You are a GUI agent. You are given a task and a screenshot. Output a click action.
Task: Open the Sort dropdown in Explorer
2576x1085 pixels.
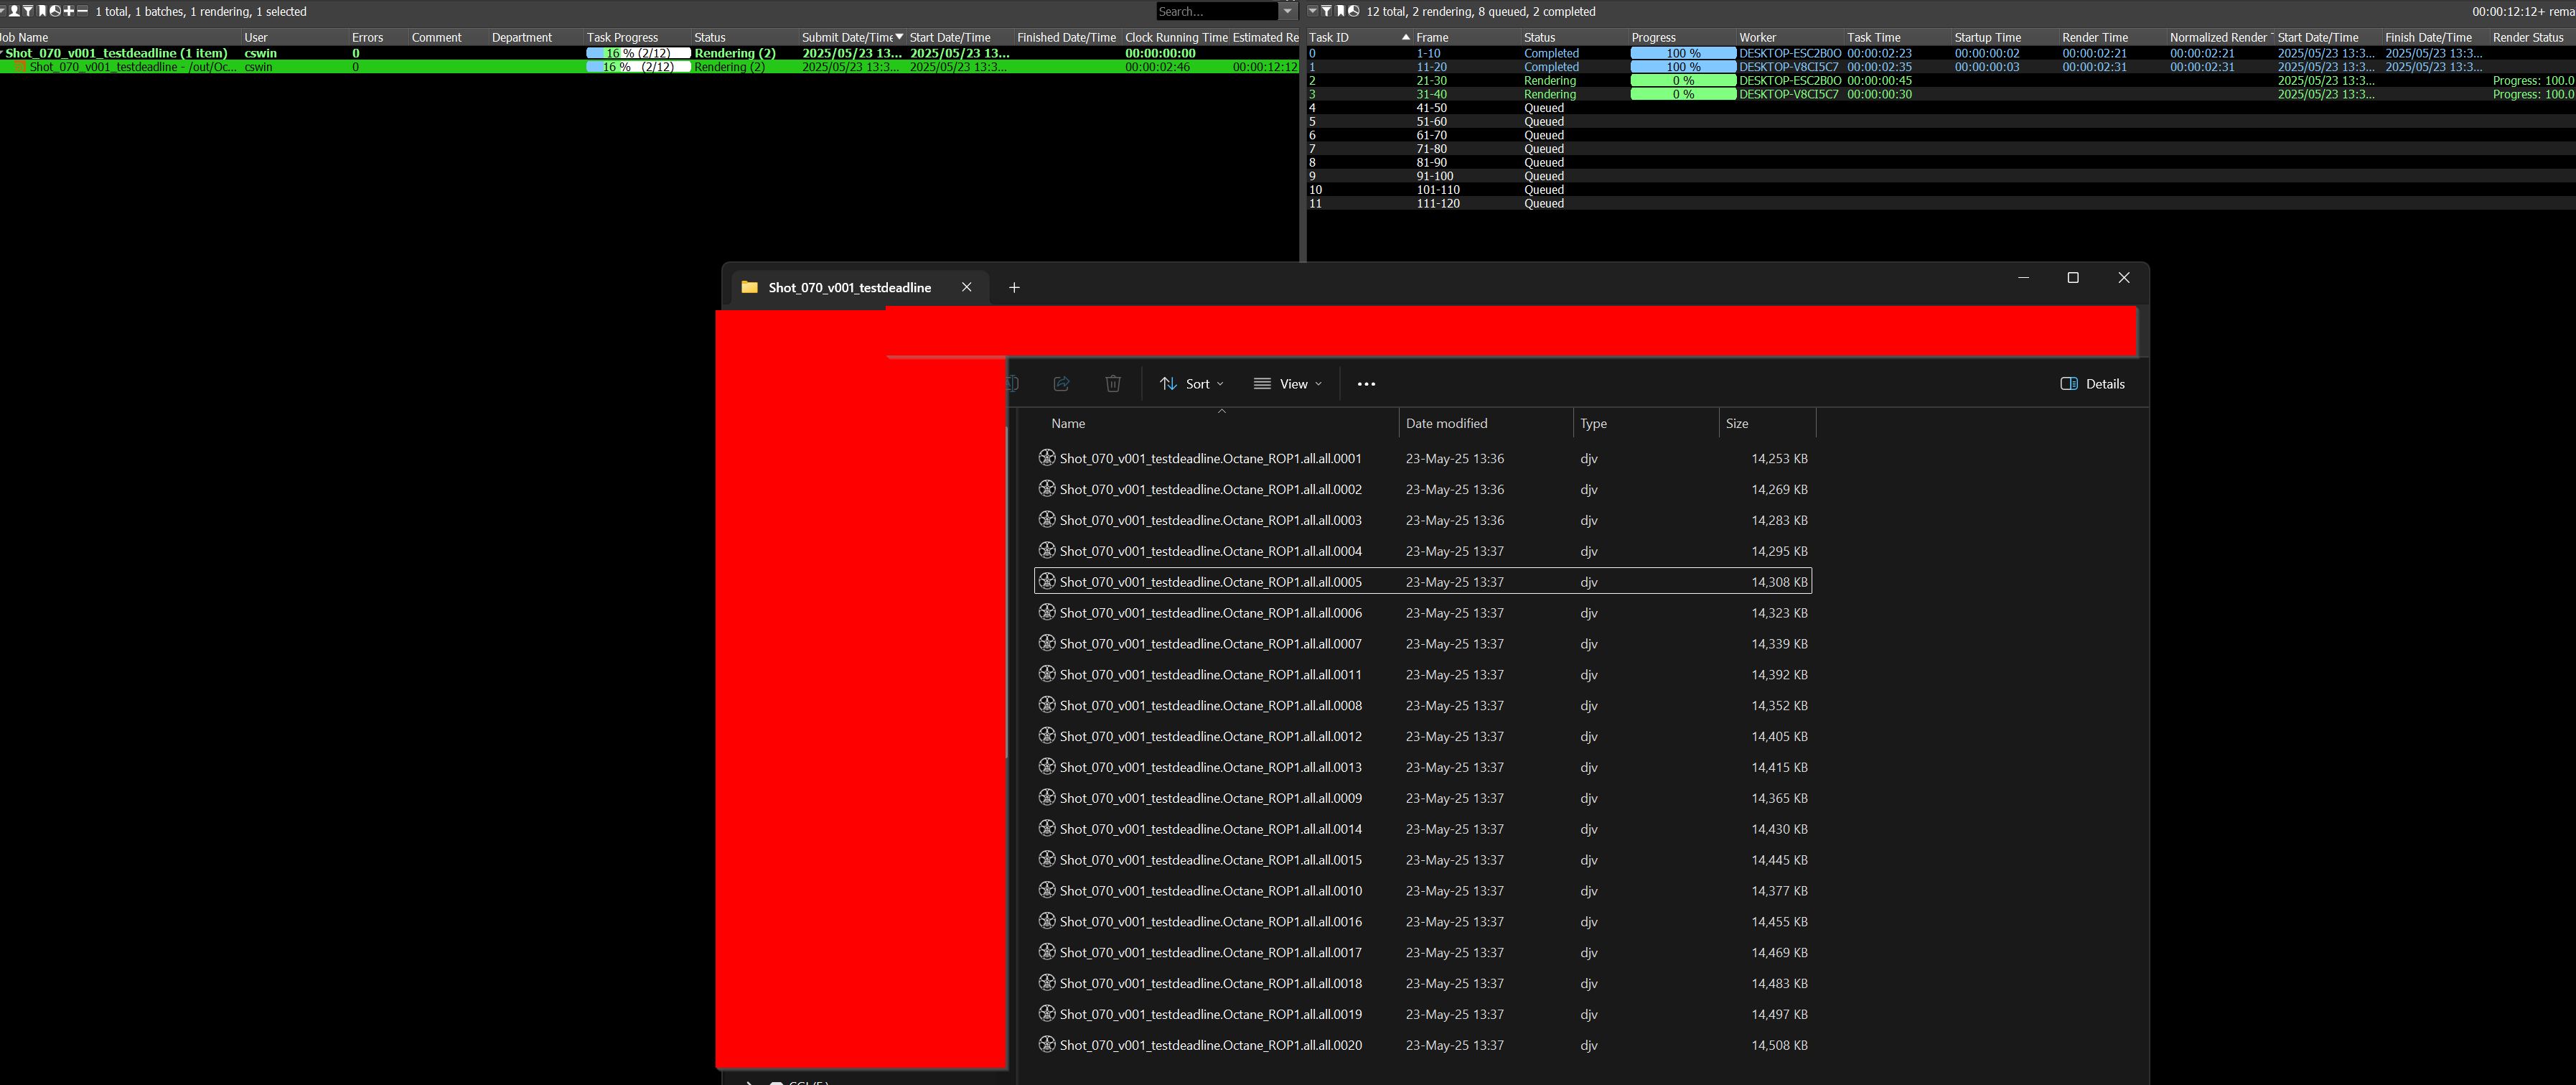tap(1191, 384)
